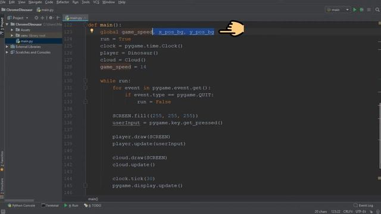Click on pygame.display.update() line
This screenshot has width=381, height=214.
coord(147,185)
